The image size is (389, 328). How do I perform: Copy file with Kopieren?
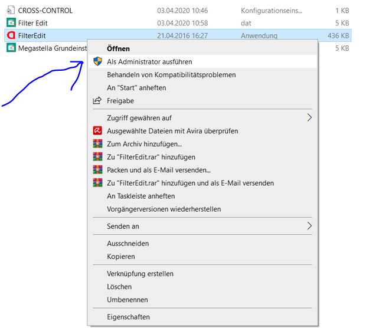tap(202, 257)
